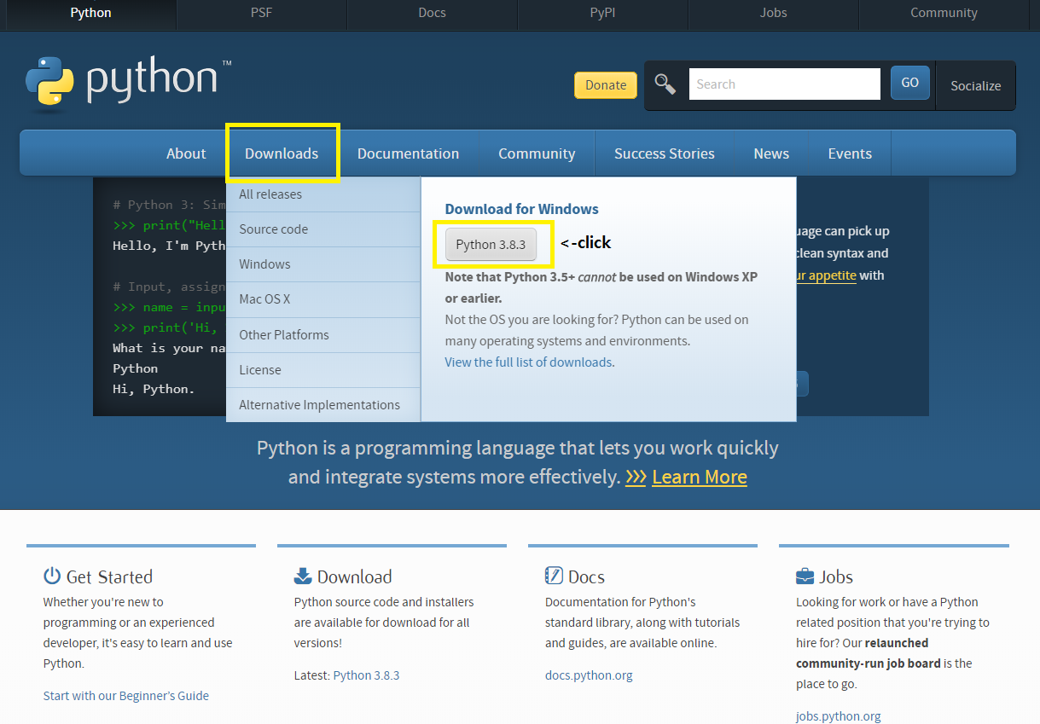The width and height of the screenshot is (1040, 724).
Task: Open the About menu
Action: pos(186,153)
